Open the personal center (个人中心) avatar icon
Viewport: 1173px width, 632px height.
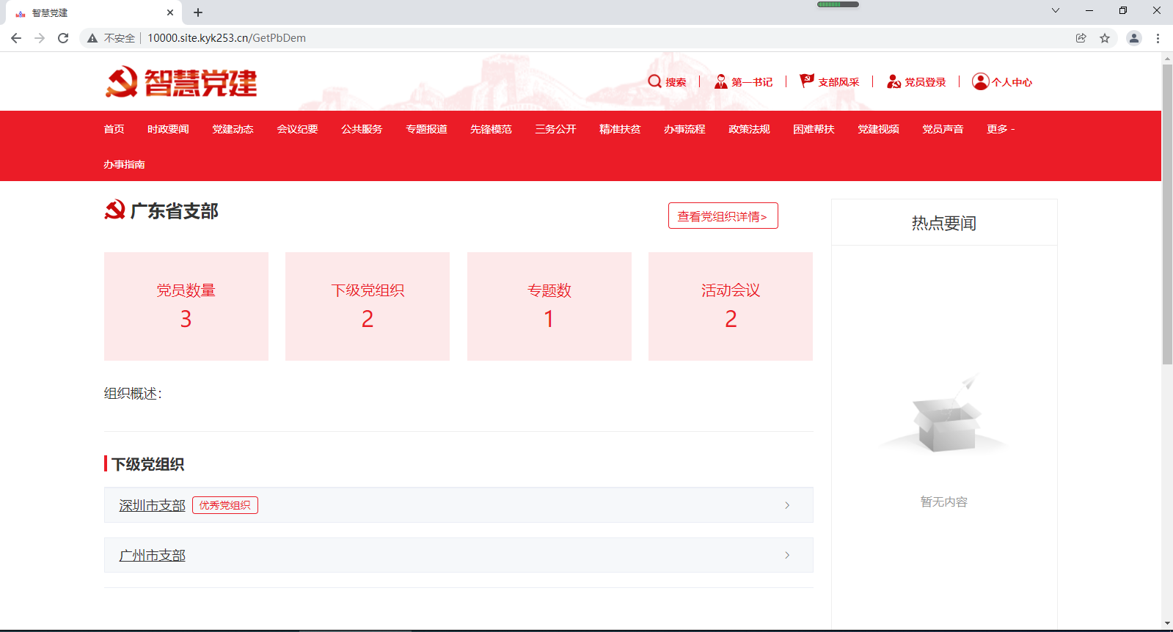click(980, 81)
